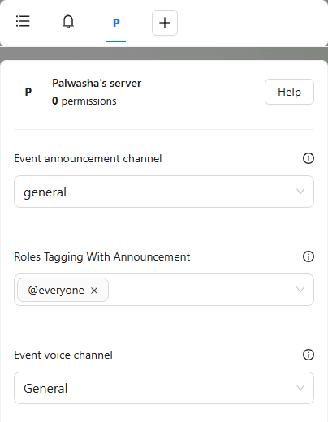Open the notifications bell

coord(68,21)
